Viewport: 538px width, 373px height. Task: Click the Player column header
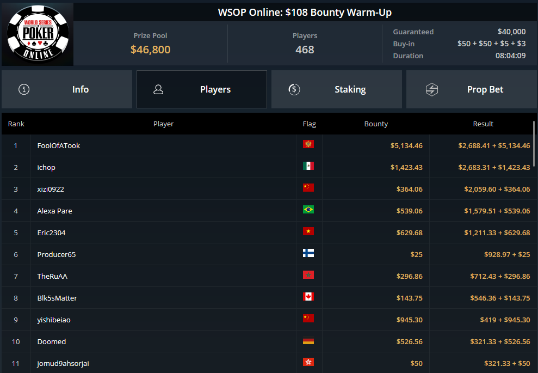[163, 124]
